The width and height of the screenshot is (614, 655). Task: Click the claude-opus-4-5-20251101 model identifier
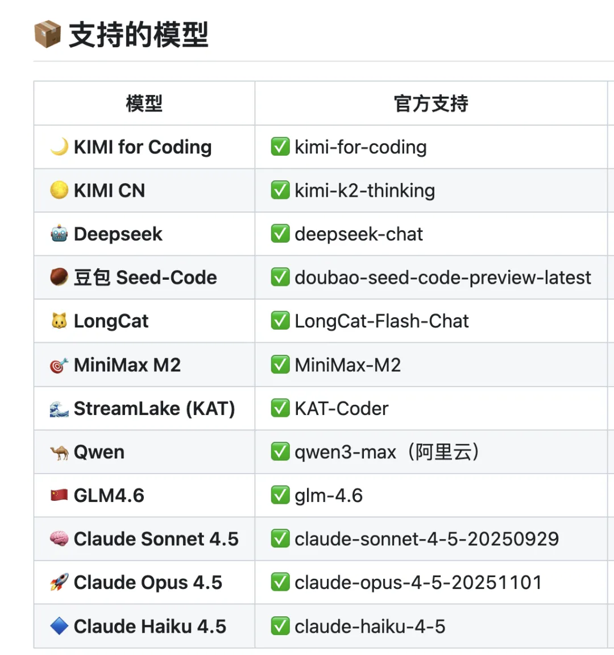tap(418, 582)
